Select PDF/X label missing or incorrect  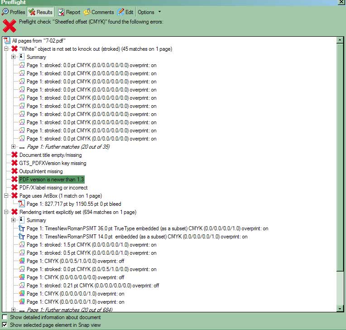click(x=53, y=188)
